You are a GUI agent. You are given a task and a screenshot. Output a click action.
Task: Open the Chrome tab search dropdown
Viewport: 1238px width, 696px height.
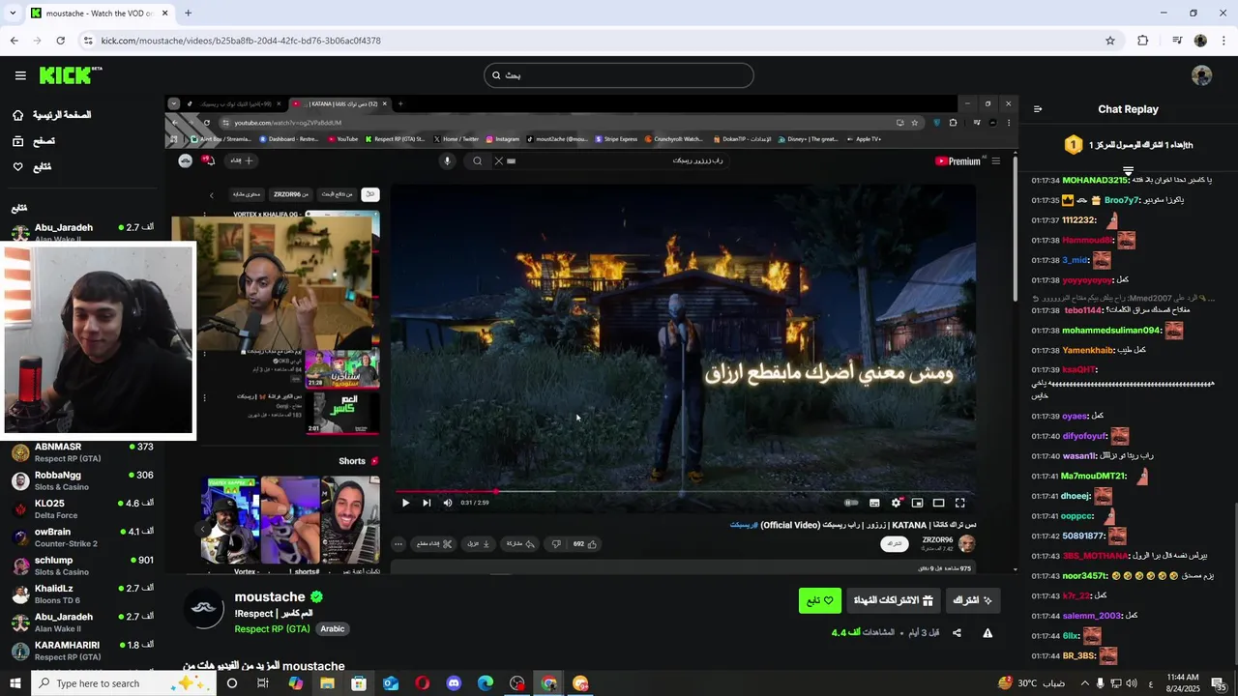coord(13,13)
